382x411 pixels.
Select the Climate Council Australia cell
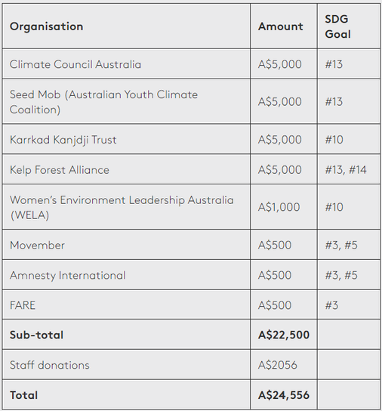[x=126, y=64]
